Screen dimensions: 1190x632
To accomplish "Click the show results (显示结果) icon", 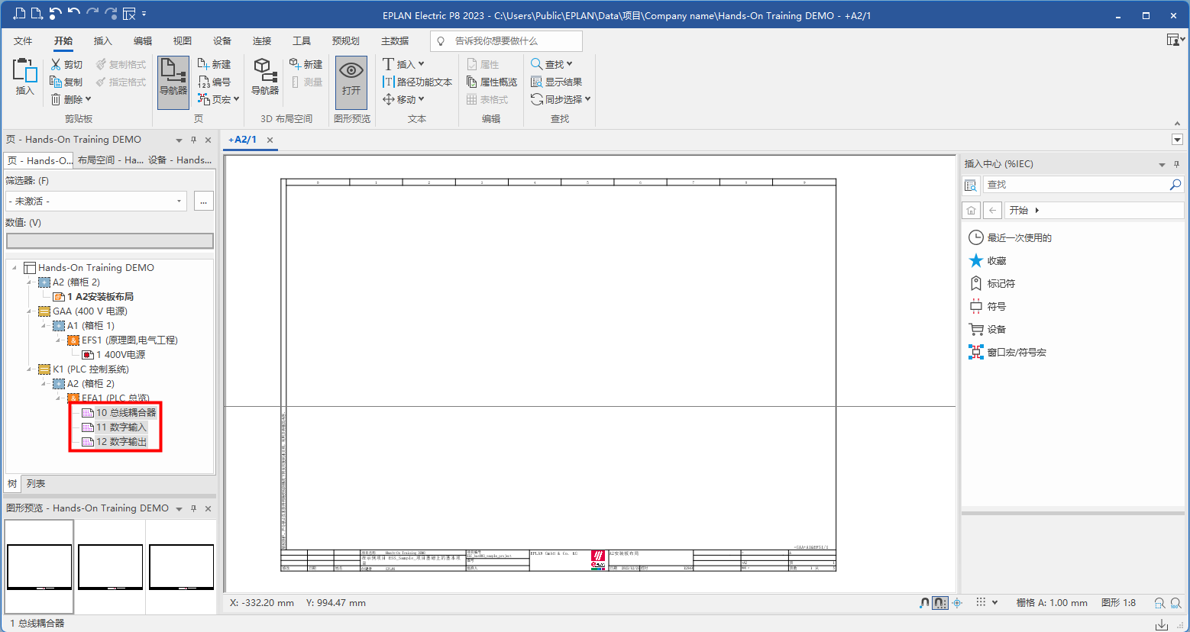I will pyautogui.click(x=537, y=82).
